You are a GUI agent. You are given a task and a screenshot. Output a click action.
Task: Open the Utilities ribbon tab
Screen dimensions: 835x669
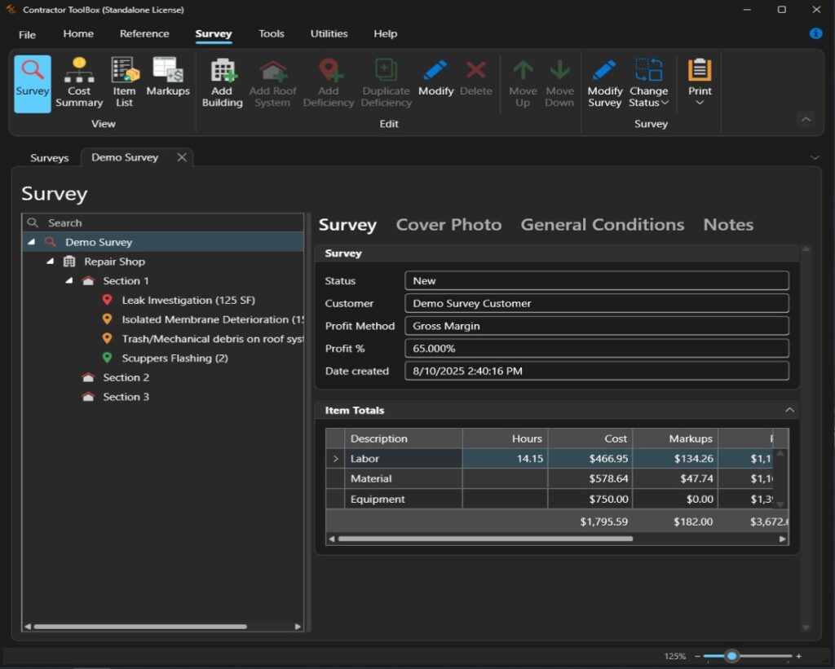tap(329, 33)
